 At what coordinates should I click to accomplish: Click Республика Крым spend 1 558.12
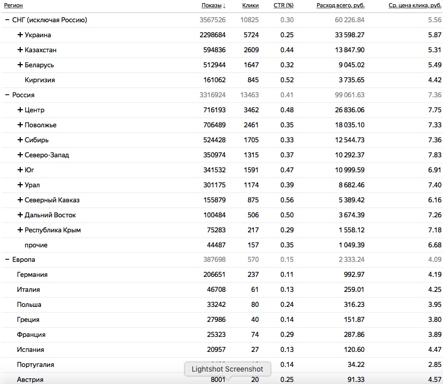click(351, 230)
